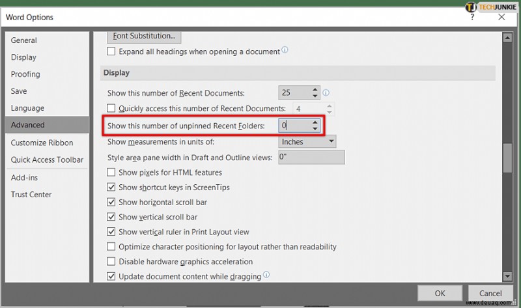Open Customize Ribbon settings
The height and width of the screenshot is (308, 521).
coord(47,143)
